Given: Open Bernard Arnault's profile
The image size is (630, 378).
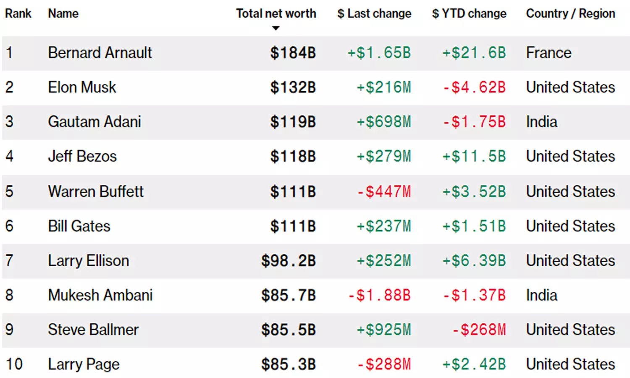Looking at the screenshot, I should click(x=100, y=53).
